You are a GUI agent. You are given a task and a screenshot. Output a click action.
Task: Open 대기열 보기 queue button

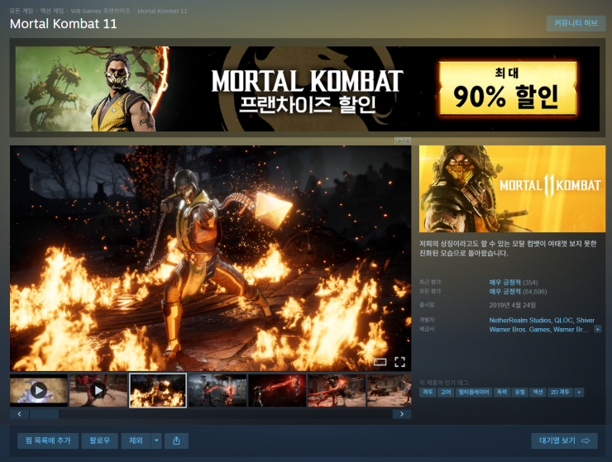[x=564, y=441]
